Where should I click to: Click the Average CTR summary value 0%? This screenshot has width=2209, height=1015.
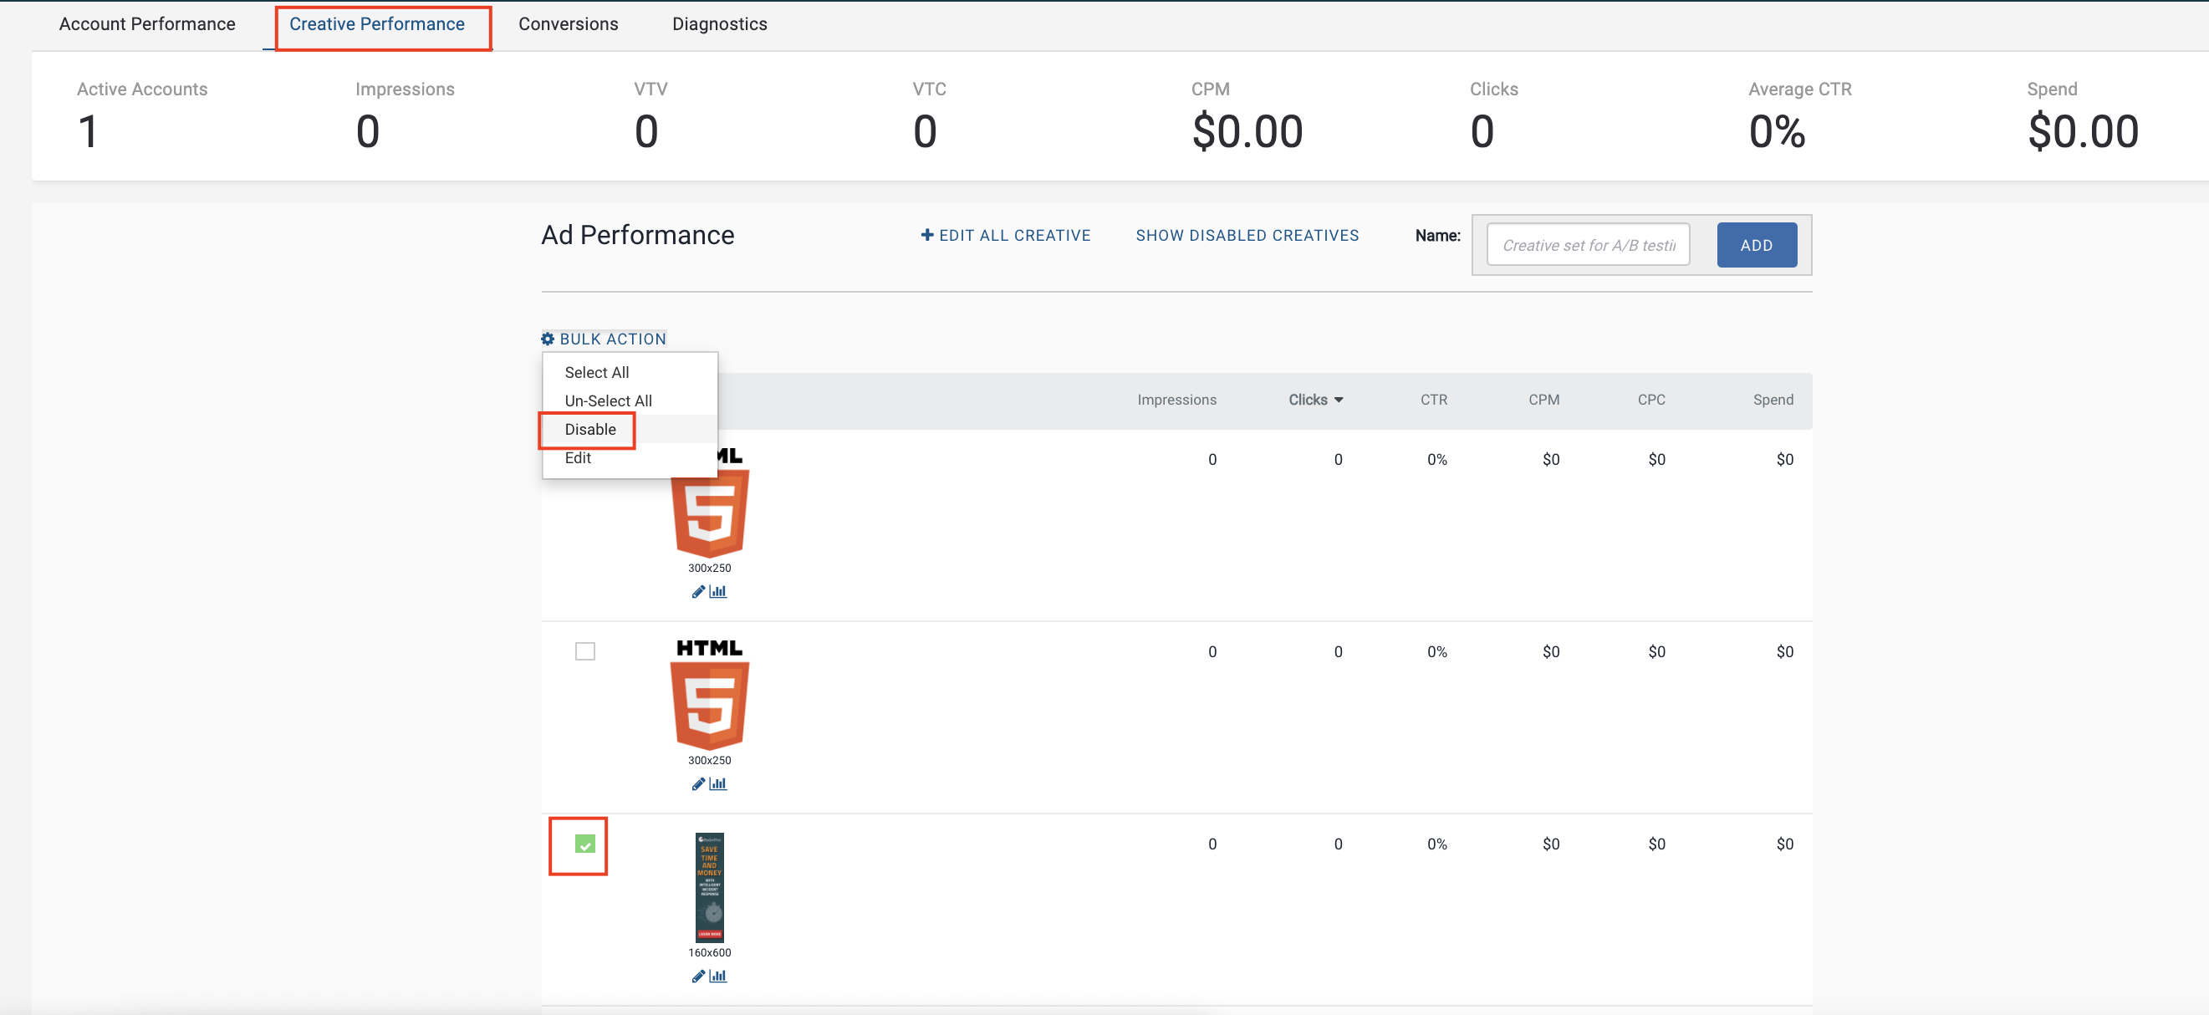pos(1777,132)
